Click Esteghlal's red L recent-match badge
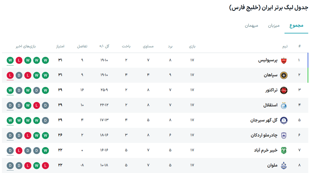 (36, 105)
